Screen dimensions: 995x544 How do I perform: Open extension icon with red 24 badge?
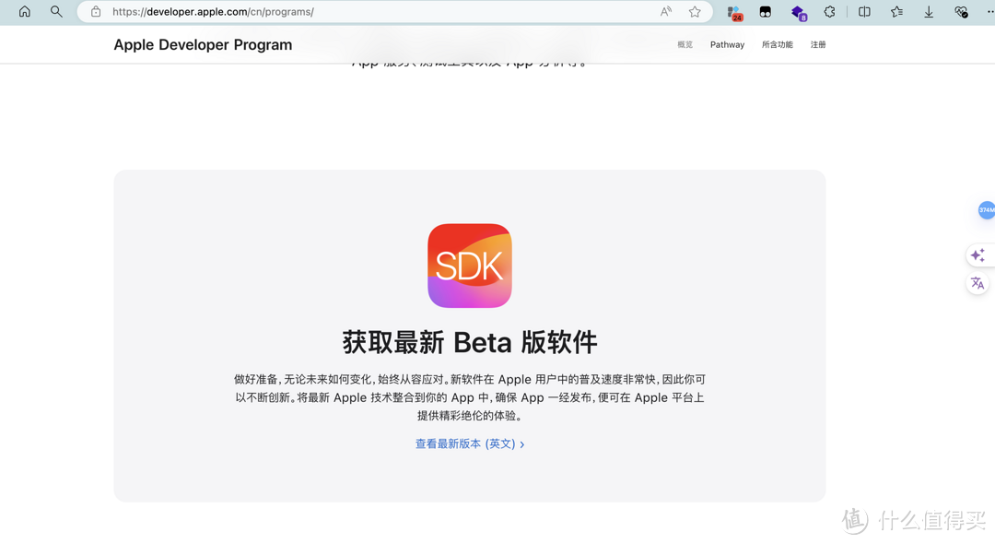[x=735, y=13]
